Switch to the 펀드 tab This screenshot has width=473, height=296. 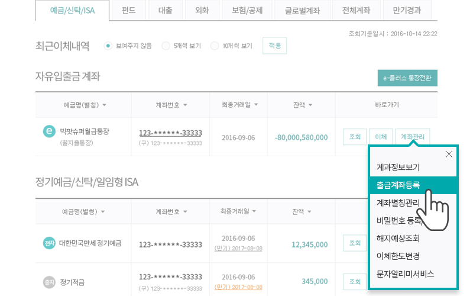(129, 10)
